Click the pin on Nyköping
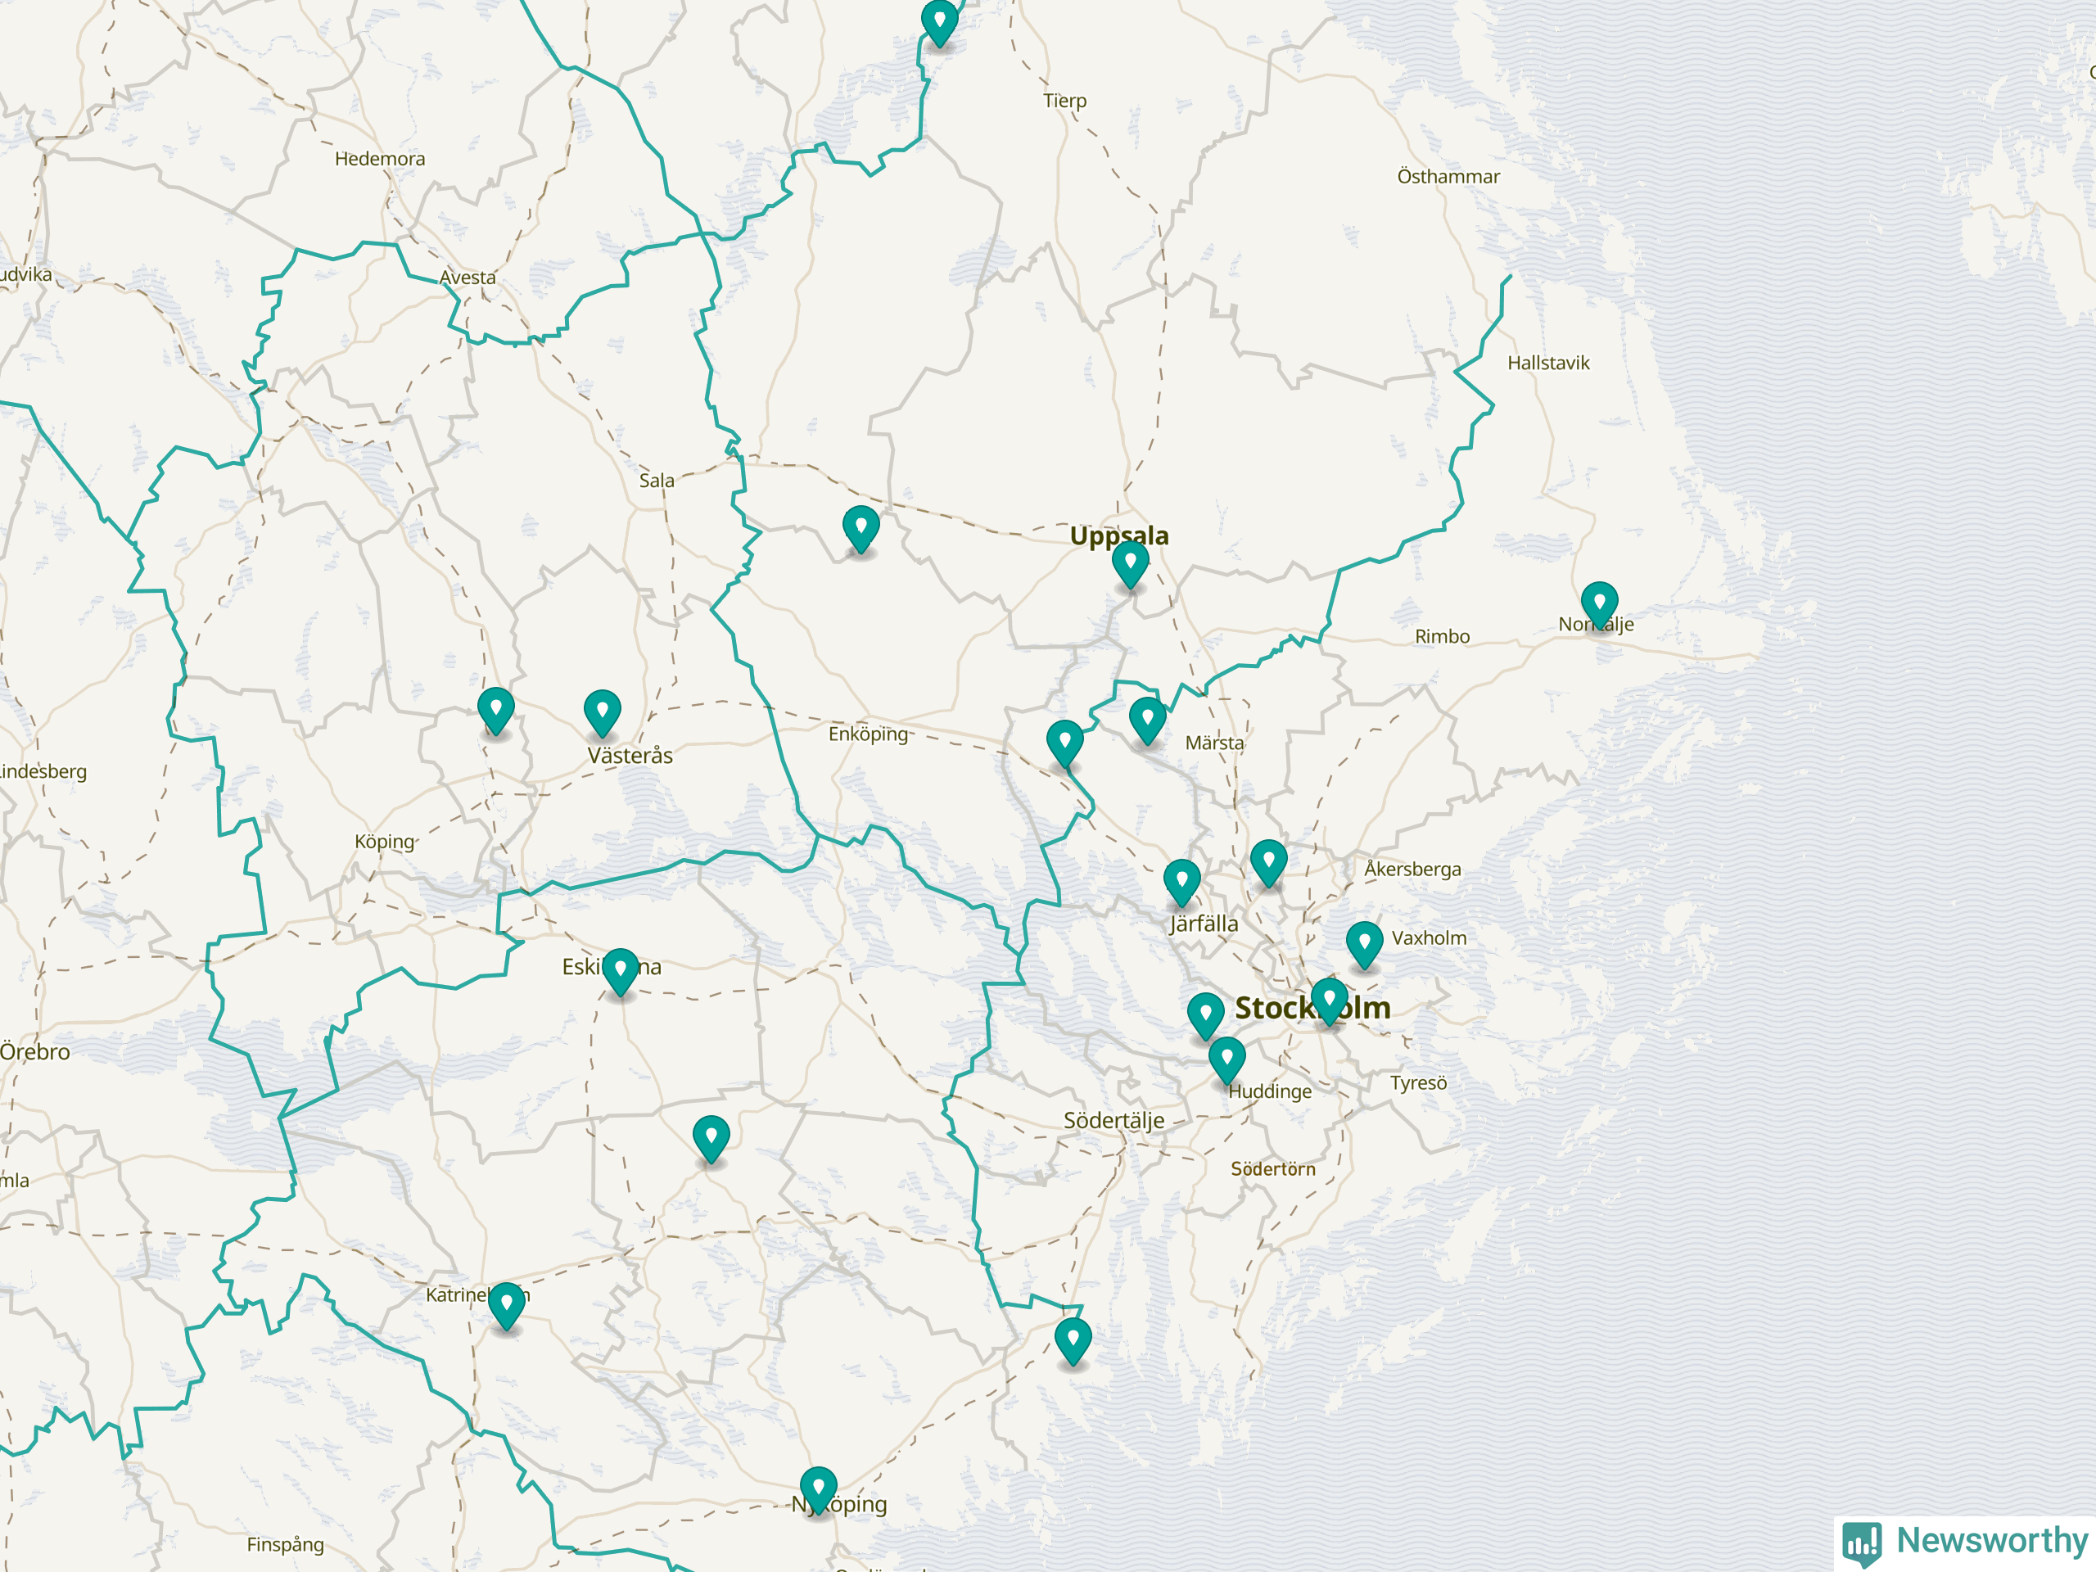The width and height of the screenshot is (2096, 1572). pyautogui.click(x=818, y=1488)
